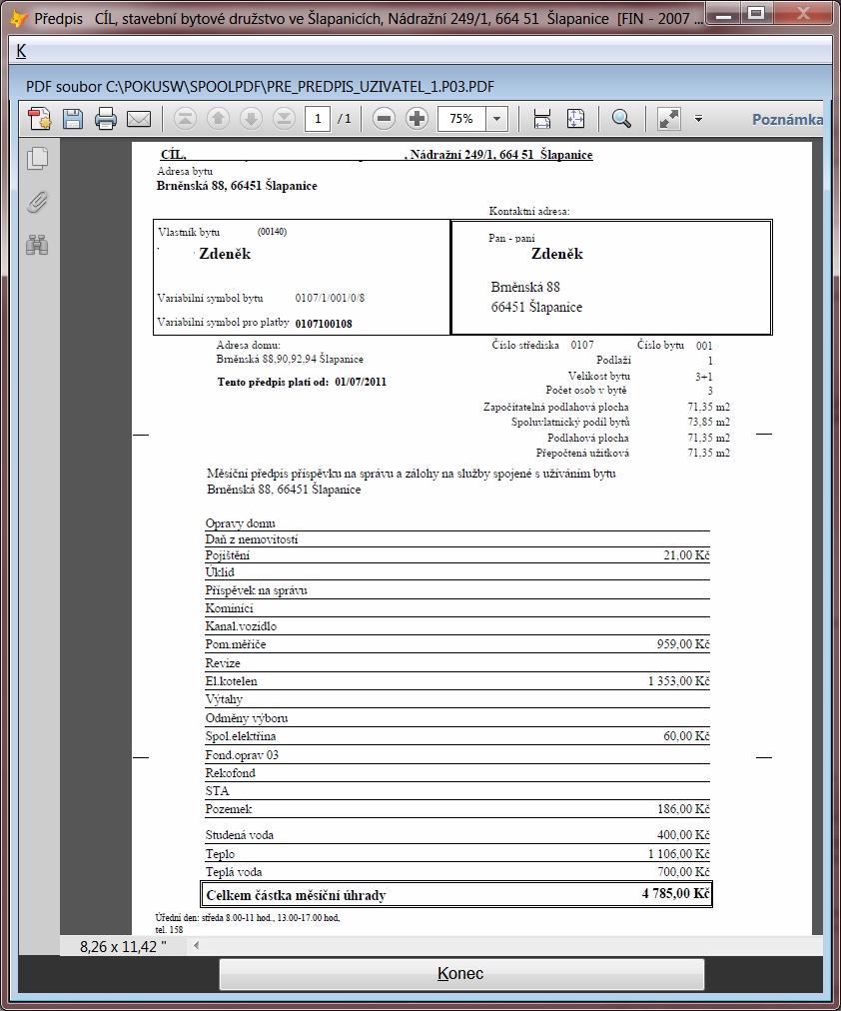Image resolution: width=841 pixels, height=1011 pixels.
Task: Click the create PDF icon in toolbar
Action: (39, 119)
